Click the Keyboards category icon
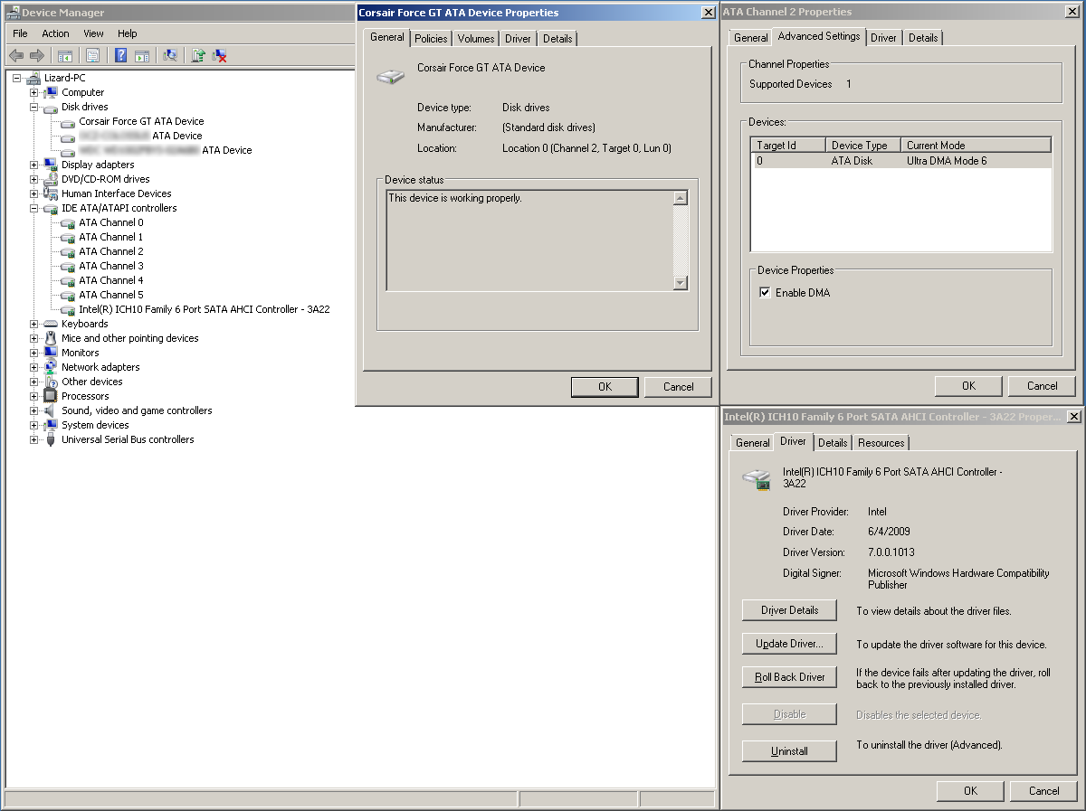The width and height of the screenshot is (1086, 811). coord(51,324)
